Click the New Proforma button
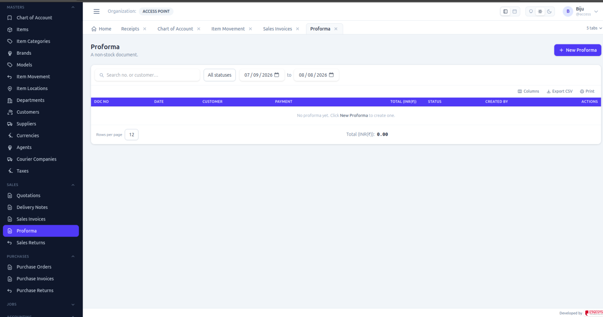This screenshot has height=317, width=603. [578, 50]
